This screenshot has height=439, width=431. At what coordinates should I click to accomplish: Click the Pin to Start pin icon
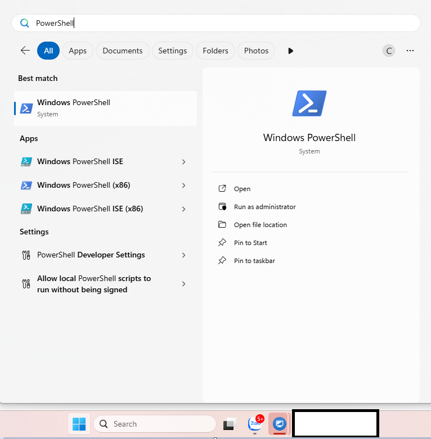tap(222, 242)
